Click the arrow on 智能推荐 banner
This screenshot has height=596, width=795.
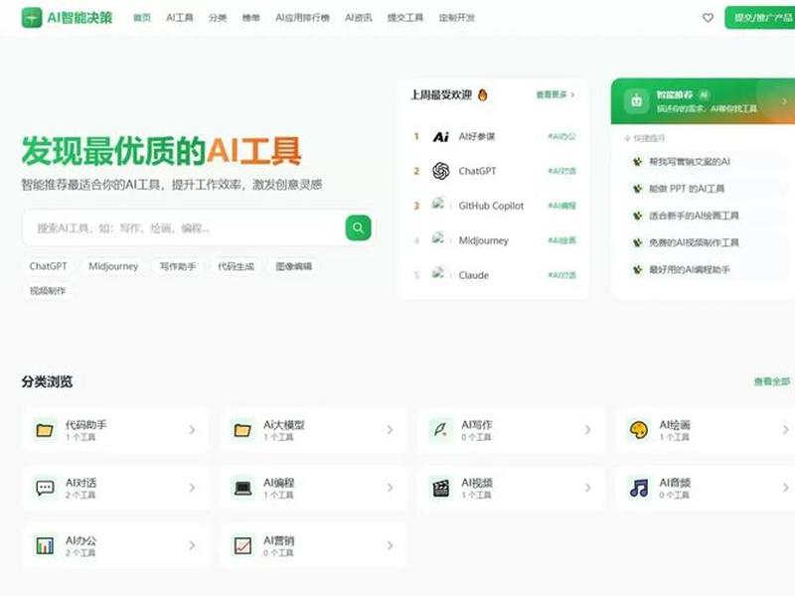(784, 101)
